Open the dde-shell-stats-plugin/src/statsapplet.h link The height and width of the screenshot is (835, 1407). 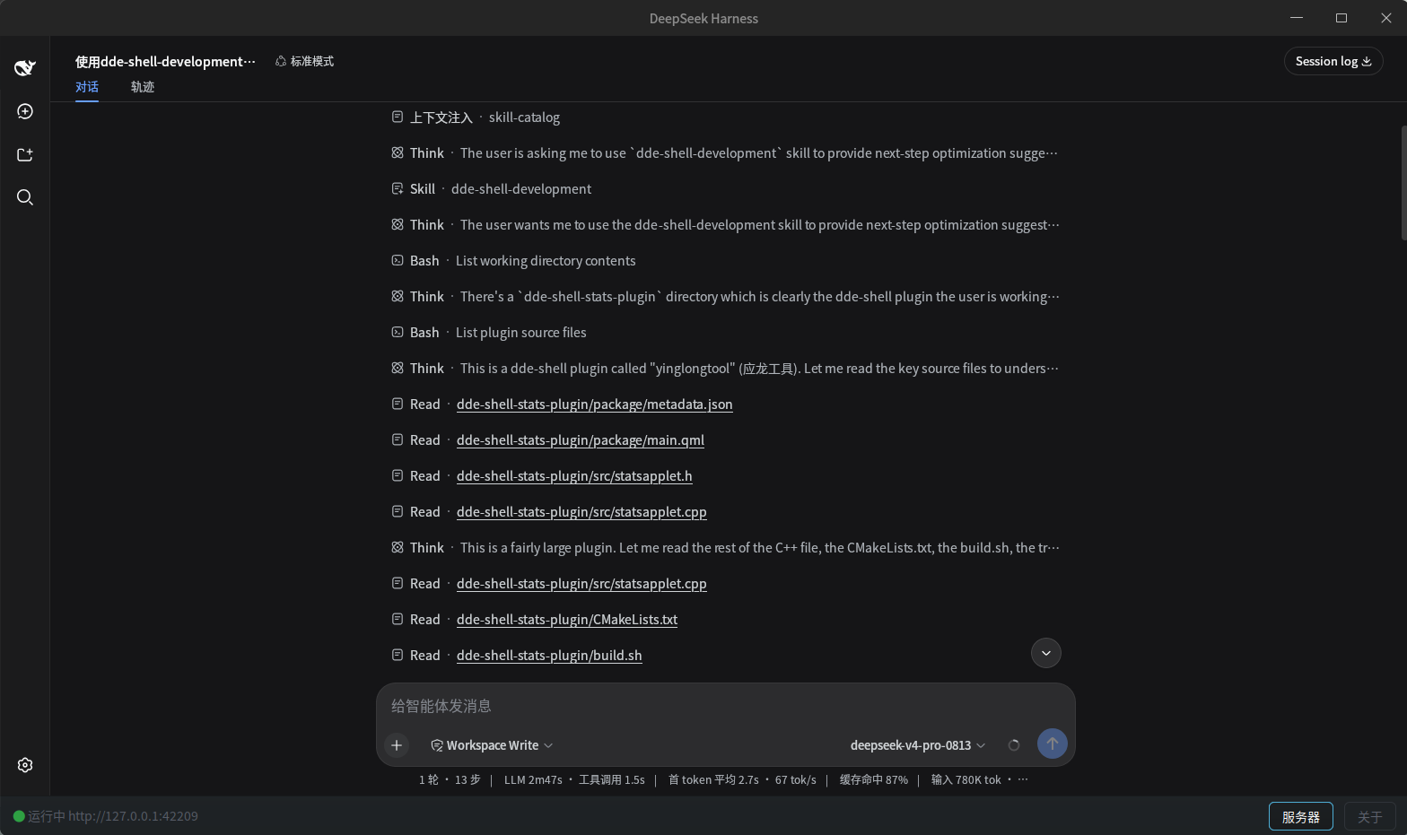coord(574,476)
